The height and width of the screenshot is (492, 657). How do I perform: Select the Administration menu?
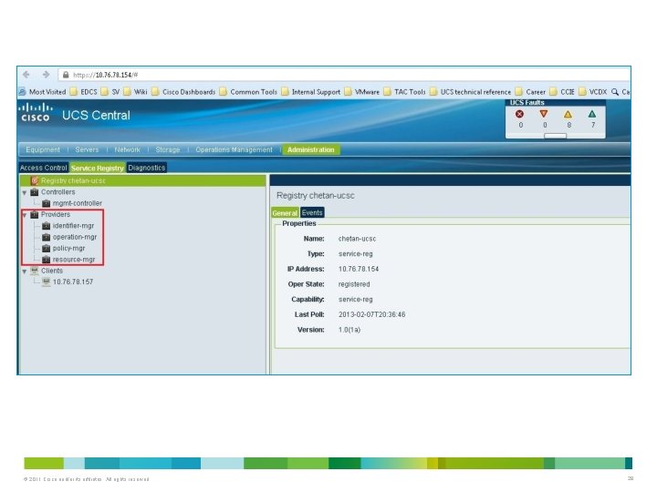pos(311,149)
